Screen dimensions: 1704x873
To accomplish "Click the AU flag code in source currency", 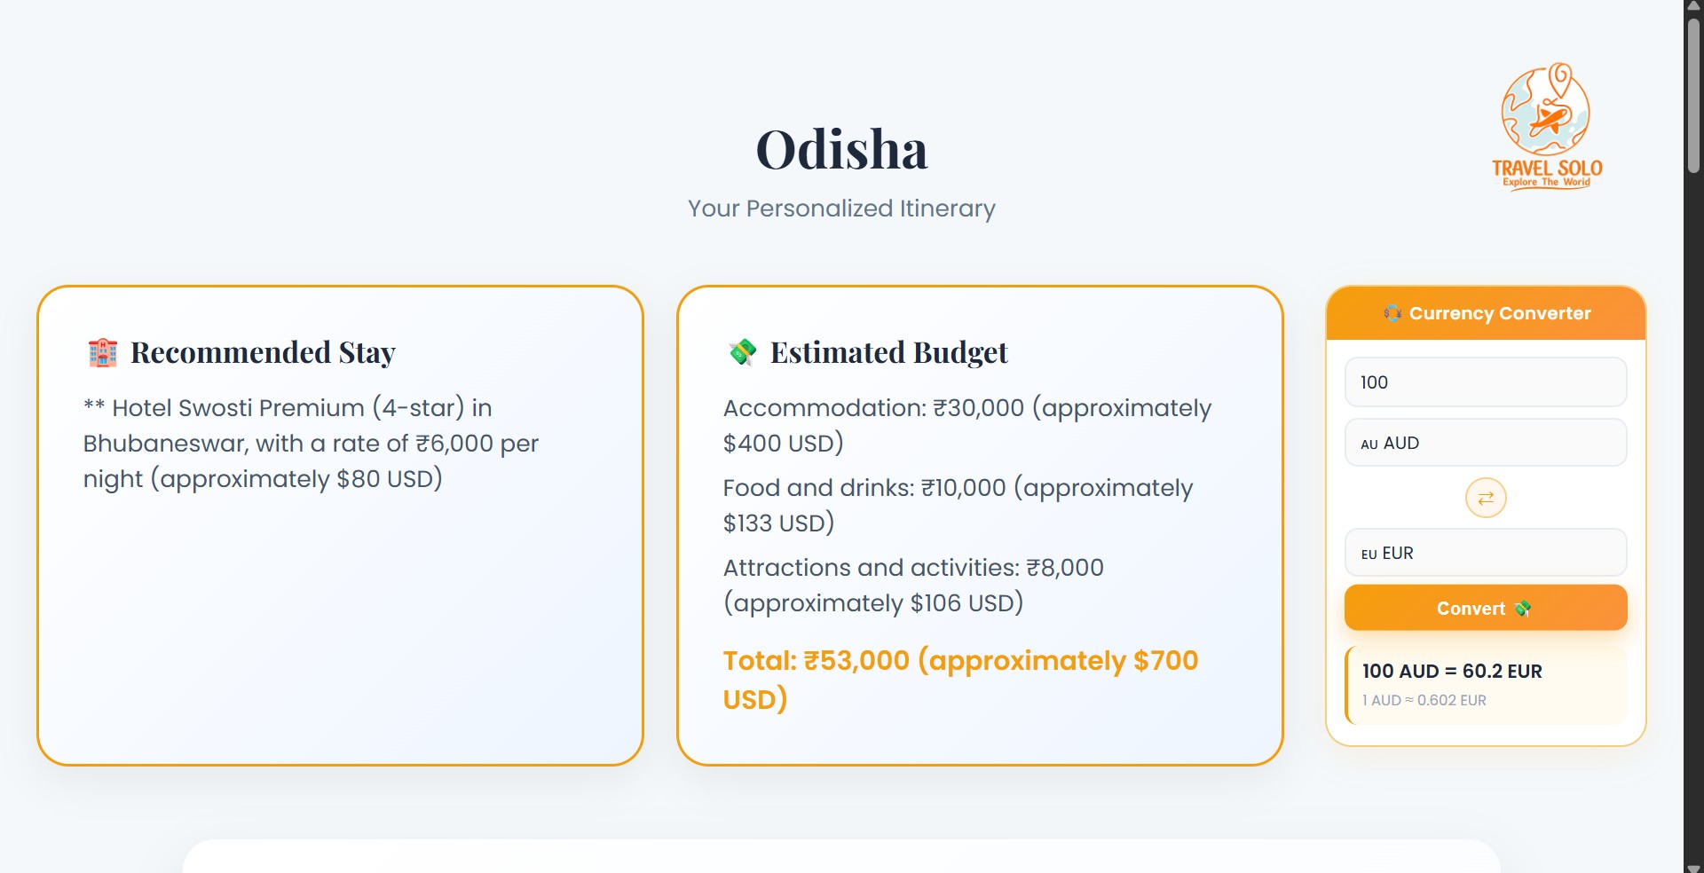I will pos(1369,444).
